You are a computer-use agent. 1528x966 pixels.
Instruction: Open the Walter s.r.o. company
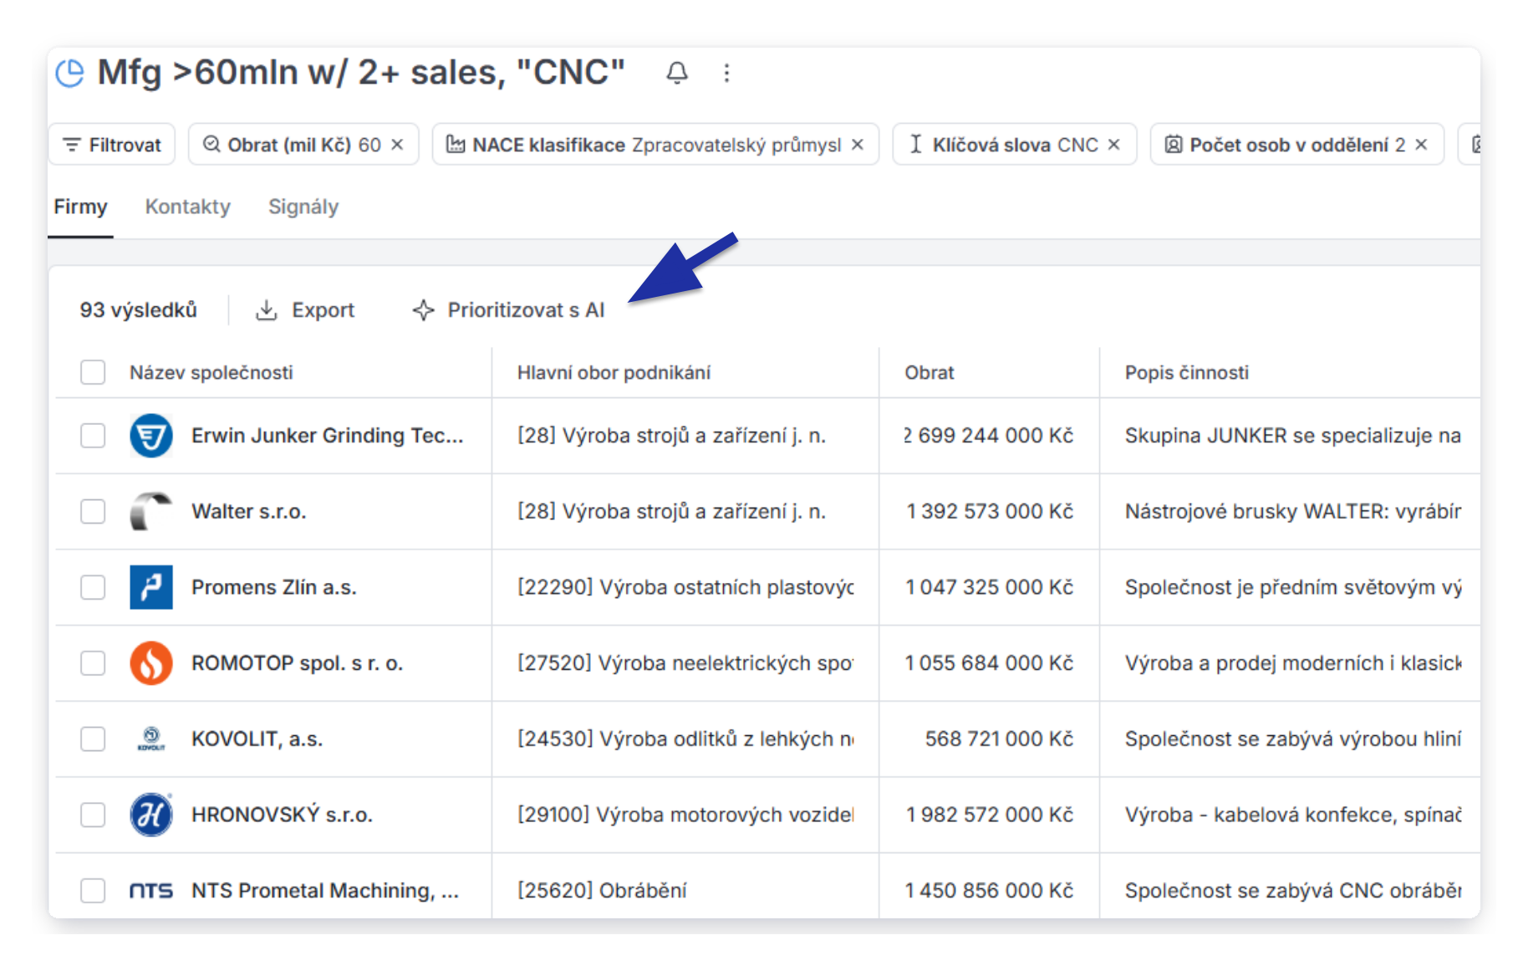pyautogui.click(x=248, y=512)
